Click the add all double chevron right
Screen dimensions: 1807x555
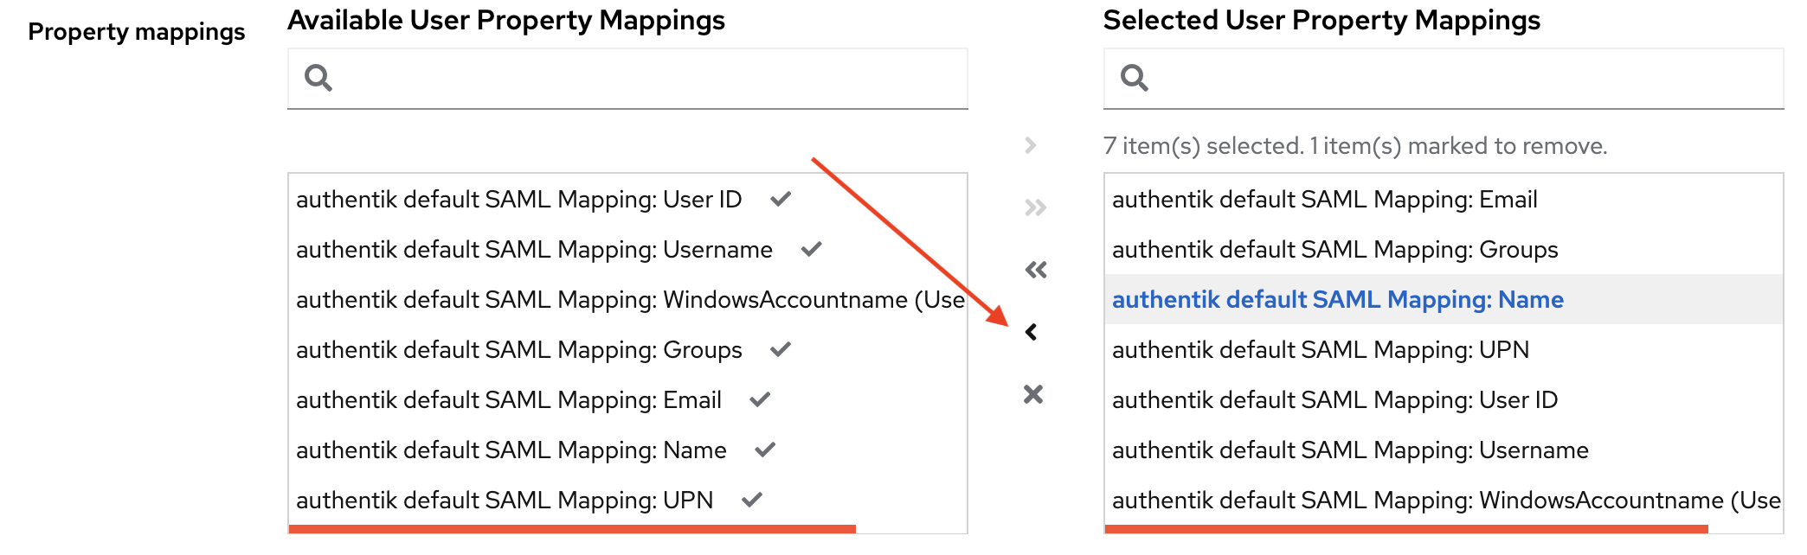tap(1035, 207)
